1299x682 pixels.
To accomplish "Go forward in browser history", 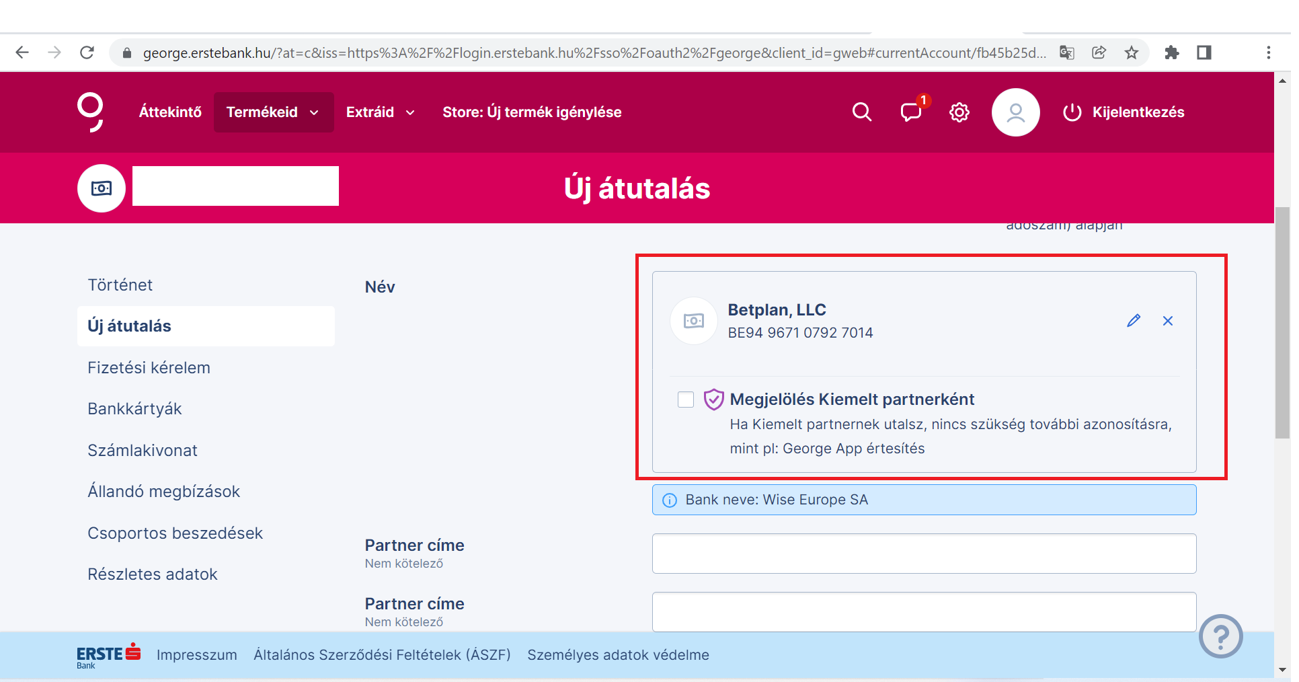I will coord(54,52).
